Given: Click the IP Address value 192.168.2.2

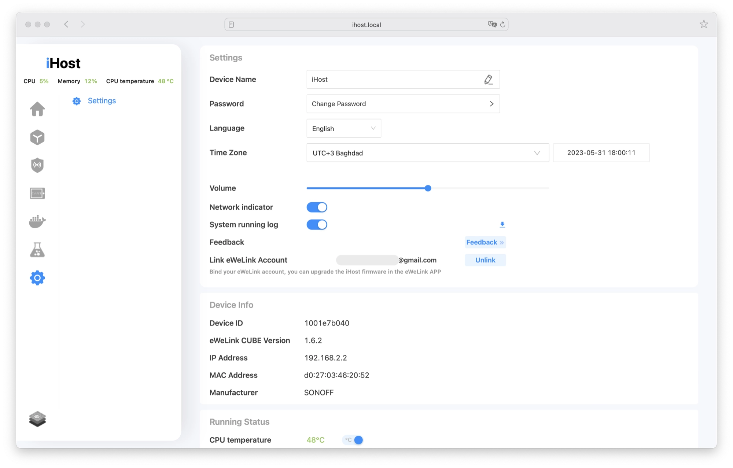Looking at the screenshot, I should point(325,358).
